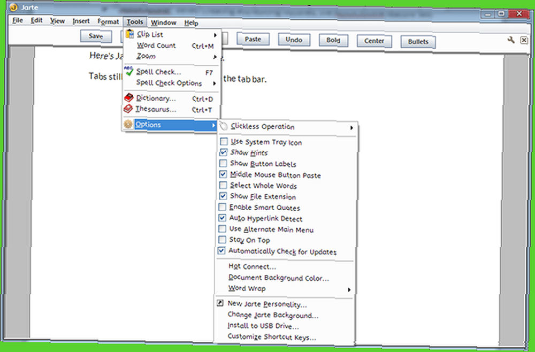The height and width of the screenshot is (352, 535).
Task: Expand the Clip List submenu arrow
Action: [215, 35]
